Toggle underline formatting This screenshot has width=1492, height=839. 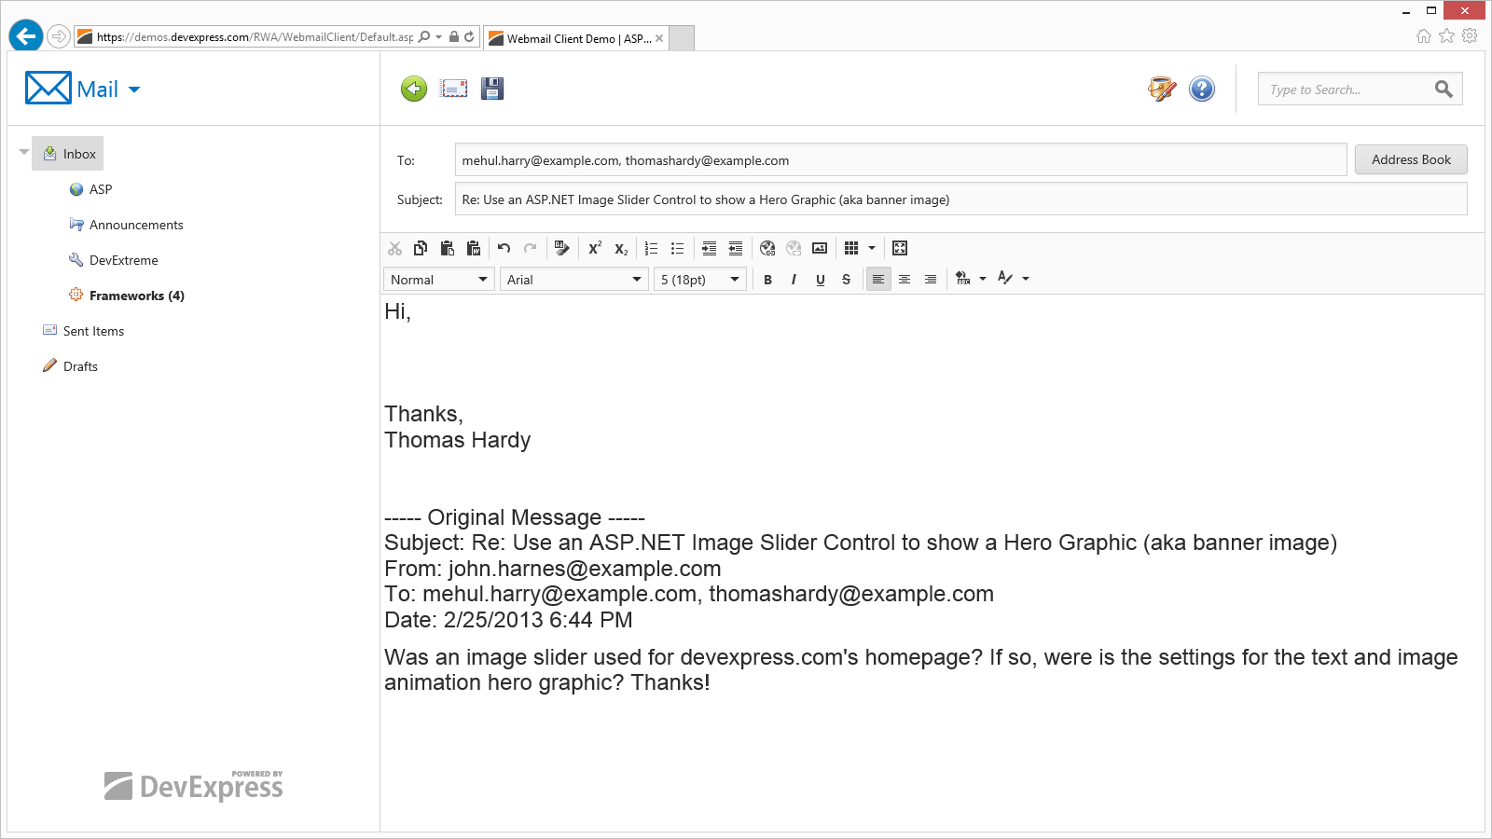click(821, 280)
